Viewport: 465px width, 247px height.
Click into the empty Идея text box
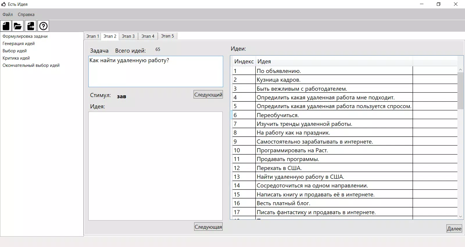[x=155, y=166]
